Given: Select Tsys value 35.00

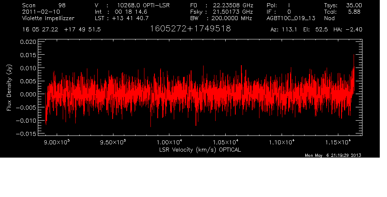Looking at the screenshot, I should point(353,5).
